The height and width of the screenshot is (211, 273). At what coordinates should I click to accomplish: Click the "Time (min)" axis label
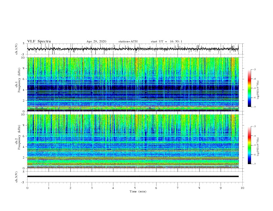(138, 191)
